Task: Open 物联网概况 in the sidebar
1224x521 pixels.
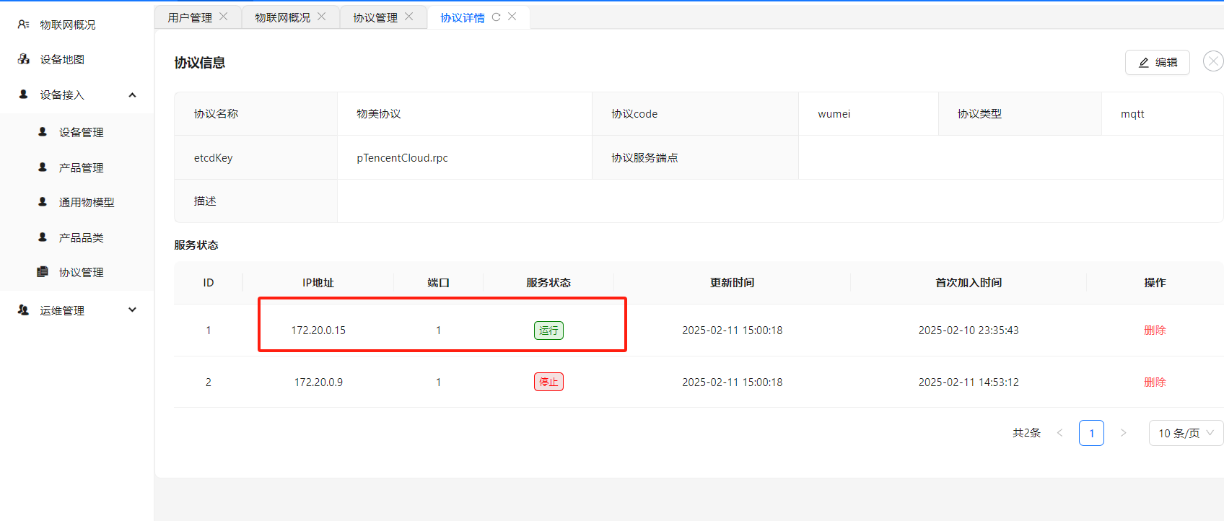Action: click(x=67, y=25)
